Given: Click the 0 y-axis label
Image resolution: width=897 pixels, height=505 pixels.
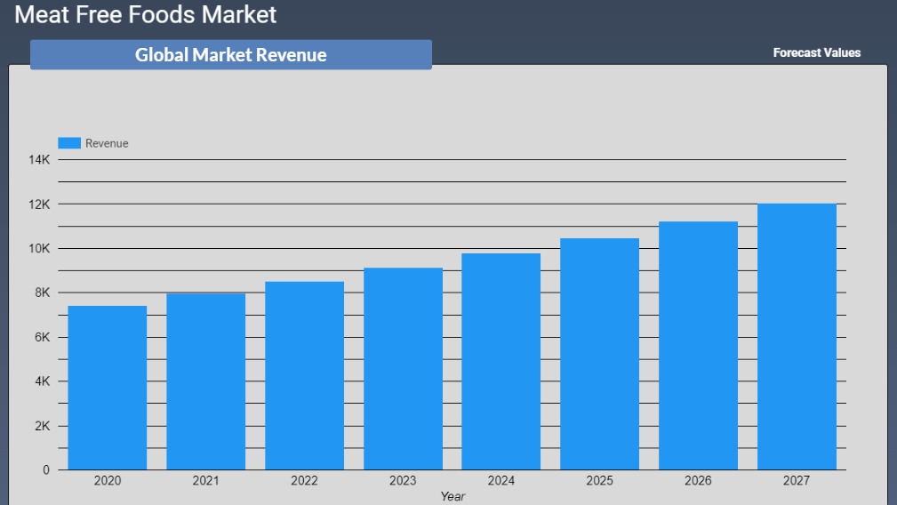Looking at the screenshot, I should [x=46, y=470].
